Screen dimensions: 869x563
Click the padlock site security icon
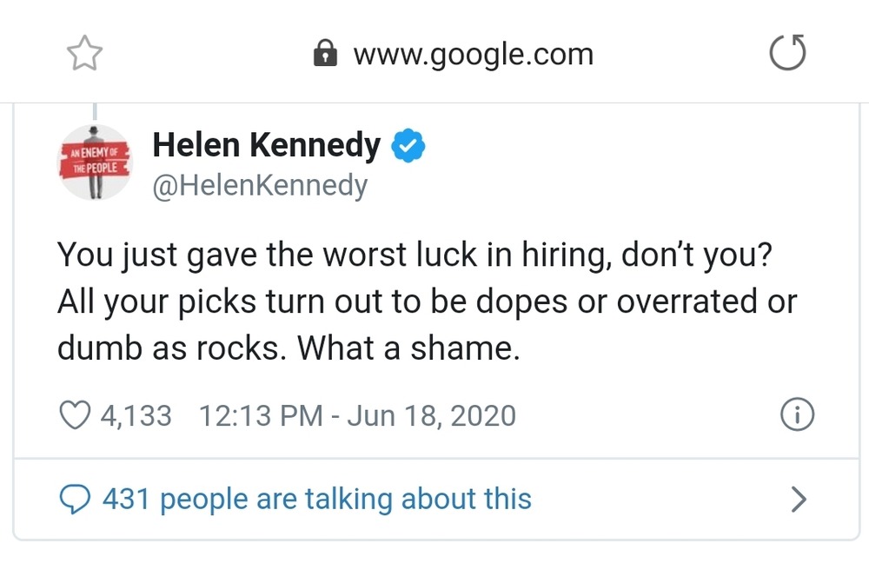click(324, 55)
